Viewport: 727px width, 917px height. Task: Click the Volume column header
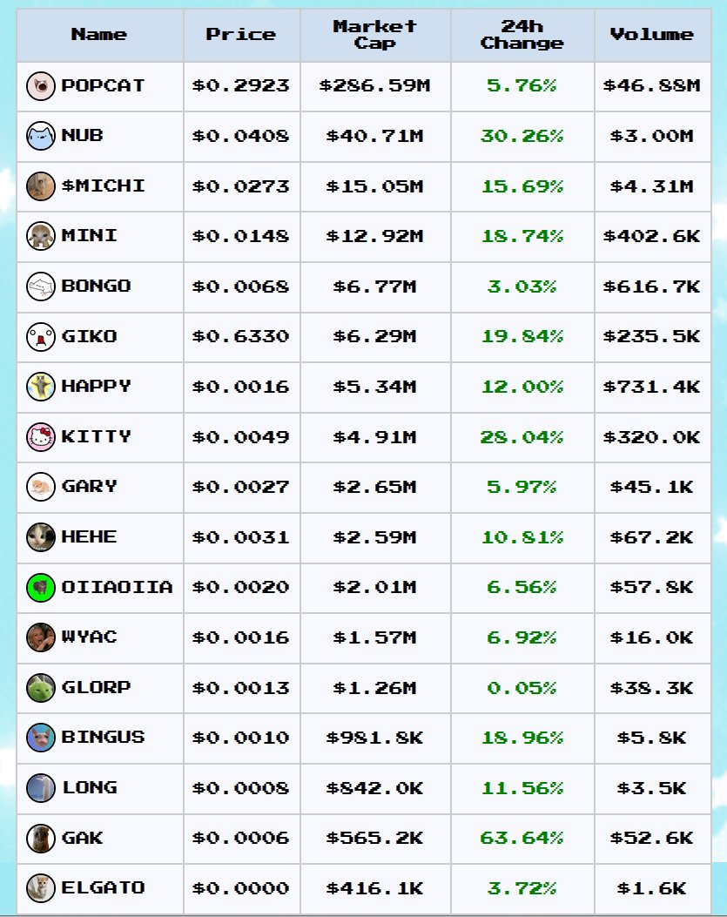[651, 35]
